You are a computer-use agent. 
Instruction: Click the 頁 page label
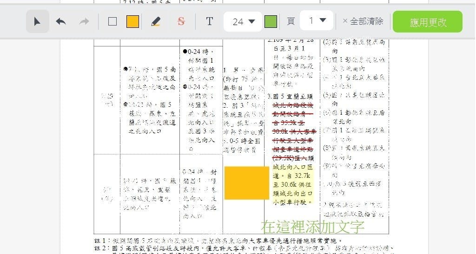tap(291, 21)
